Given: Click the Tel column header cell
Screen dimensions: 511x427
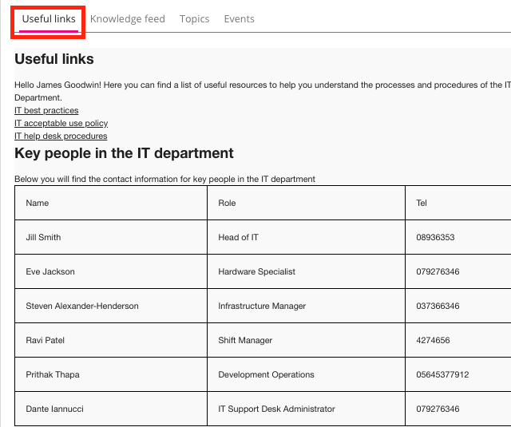Looking at the screenshot, I should coord(422,203).
